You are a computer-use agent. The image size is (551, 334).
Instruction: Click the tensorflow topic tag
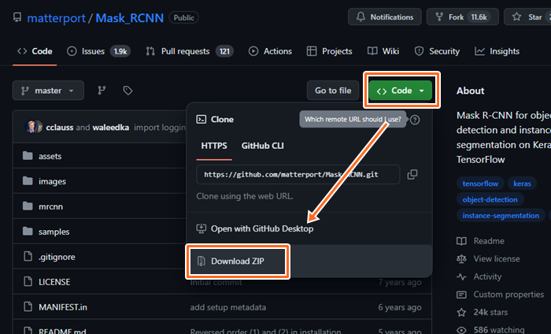480,184
